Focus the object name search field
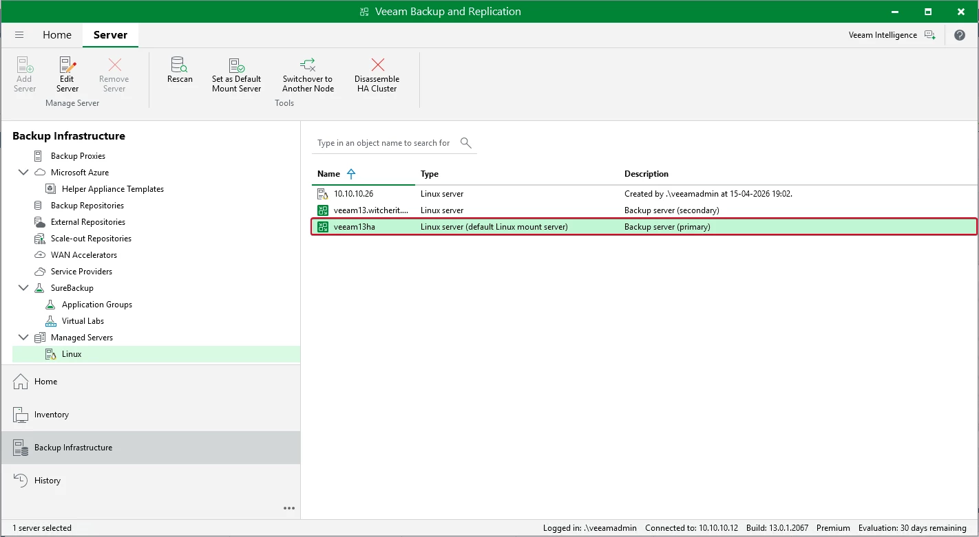 pyautogui.click(x=383, y=143)
